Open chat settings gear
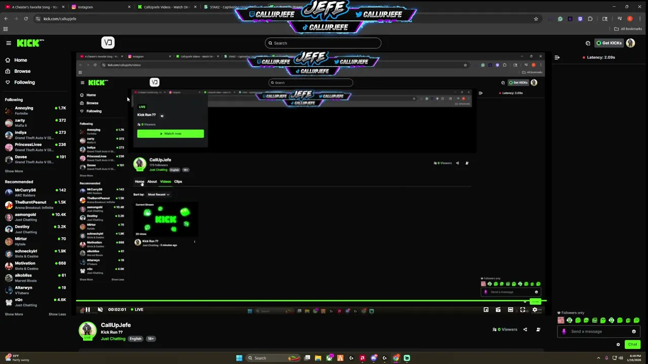The image size is (648, 364). point(618,344)
